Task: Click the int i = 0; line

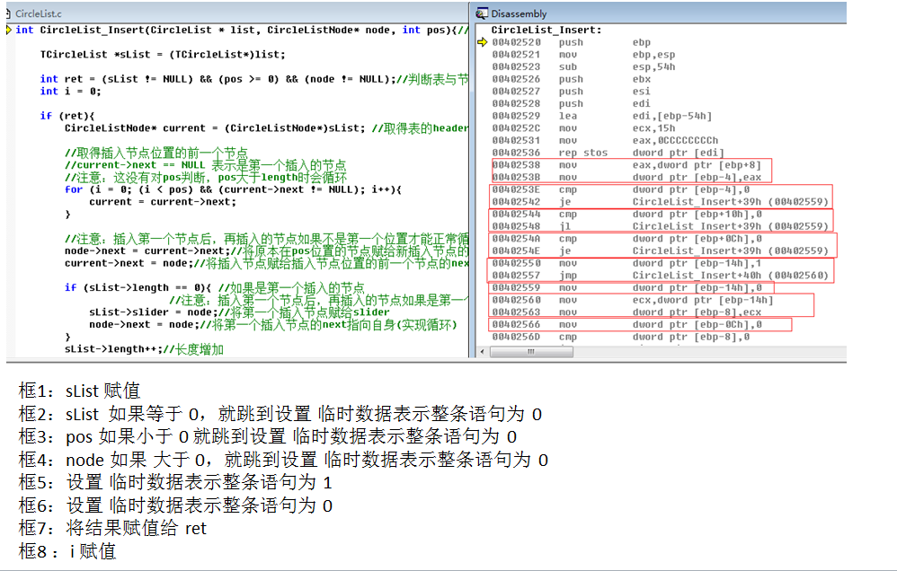Action: click(x=70, y=92)
